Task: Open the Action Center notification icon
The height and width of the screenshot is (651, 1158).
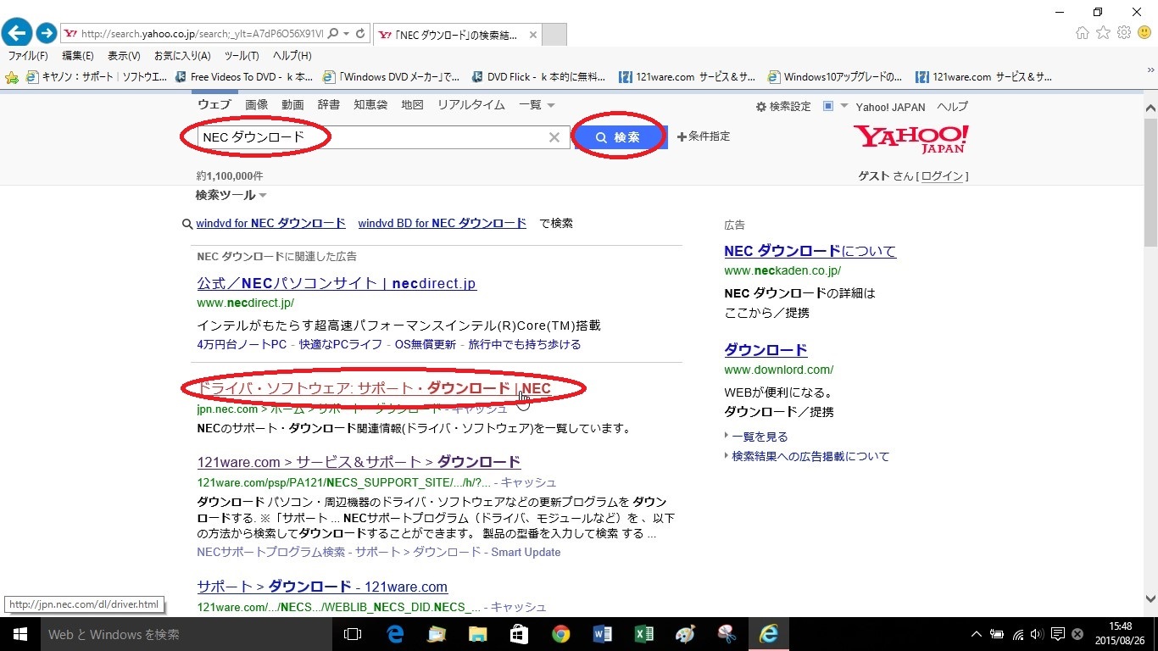Action: pos(1058,634)
